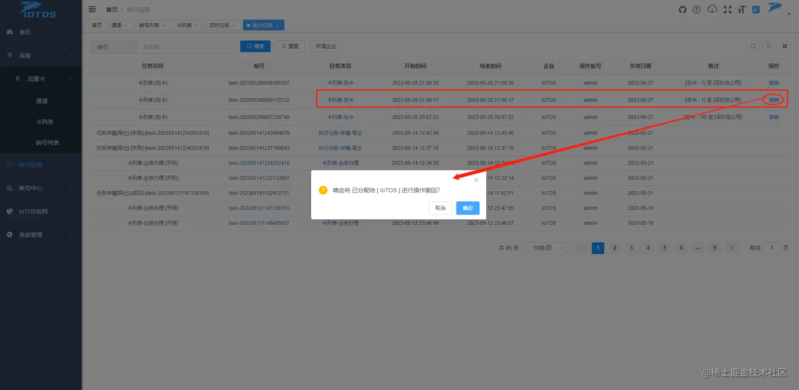Close the 通道 tab
The height and width of the screenshot is (390, 799).
coord(126,25)
